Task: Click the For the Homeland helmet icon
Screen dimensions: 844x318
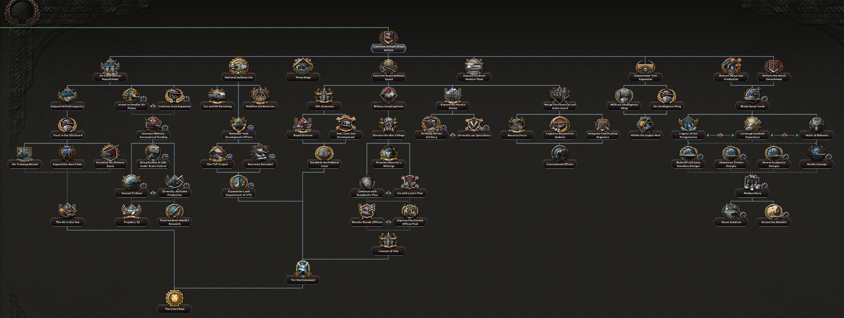Action: (x=303, y=269)
